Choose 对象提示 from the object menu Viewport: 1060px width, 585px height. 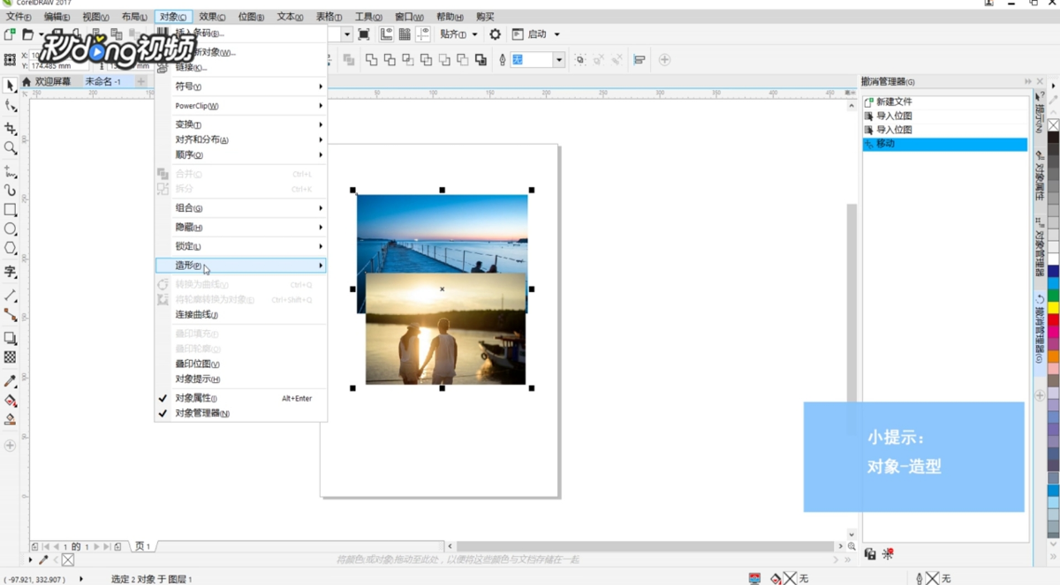(240, 379)
